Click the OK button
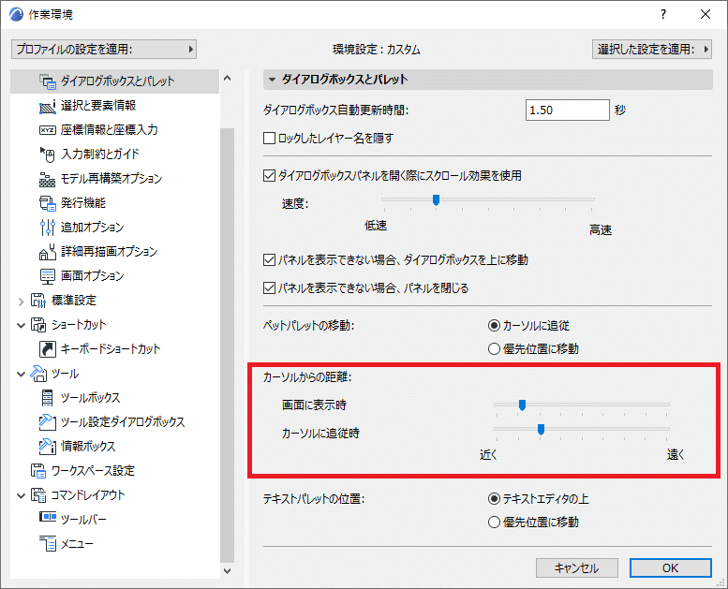The width and height of the screenshot is (728, 589). 671,568
